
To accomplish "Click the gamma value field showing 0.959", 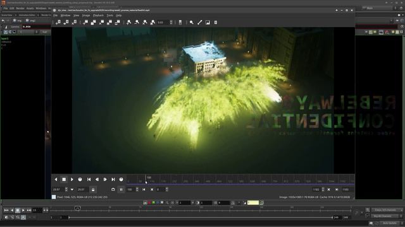I will tap(36, 26).
